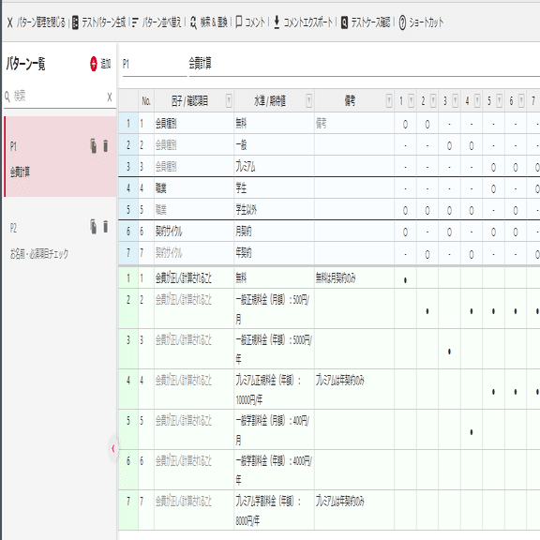The image size is (540, 540).
Task: Open the filter dropdown for test column 1
Action: [x=411, y=101]
